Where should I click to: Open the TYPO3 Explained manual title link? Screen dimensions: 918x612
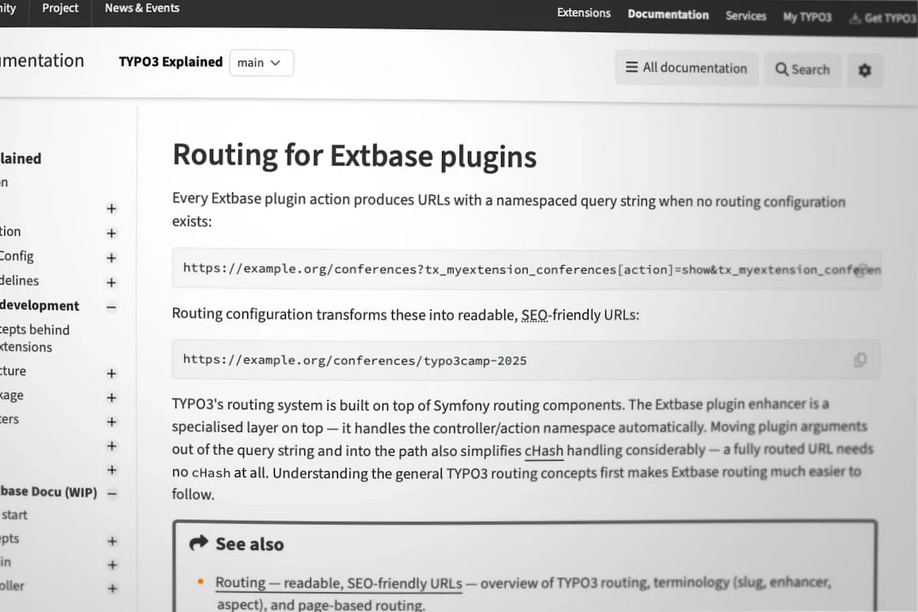(x=171, y=62)
